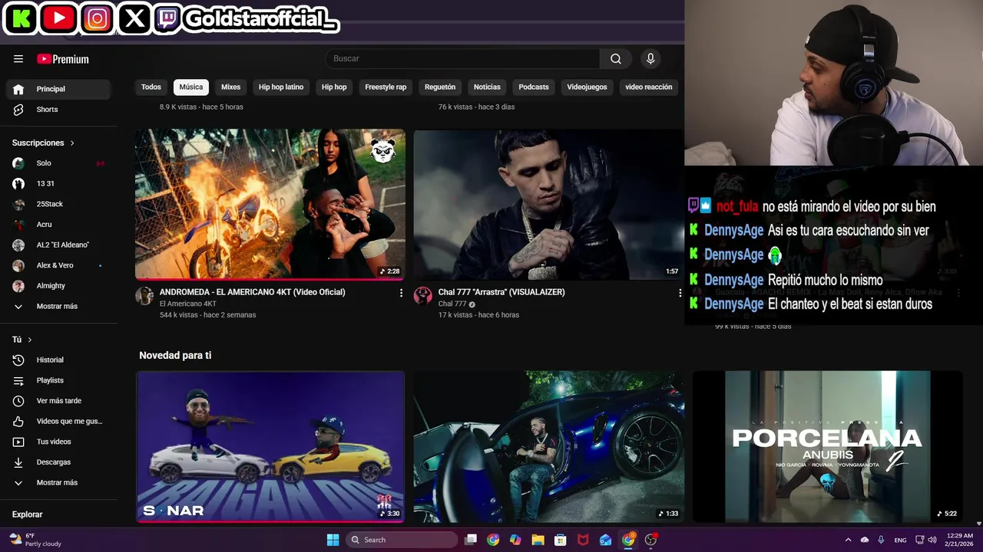The width and height of the screenshot is (983, 552).
Task: Open Microsoft Store from taskbar
Action: point(561,540)
